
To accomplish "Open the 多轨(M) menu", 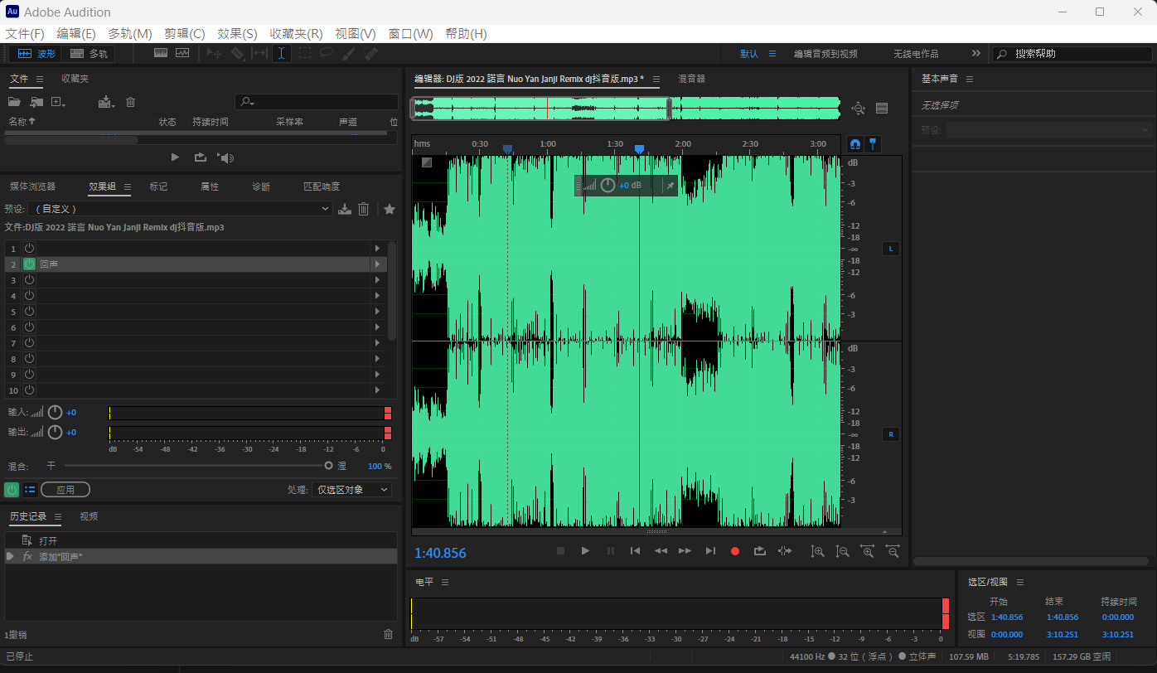I will pos(130,34).
